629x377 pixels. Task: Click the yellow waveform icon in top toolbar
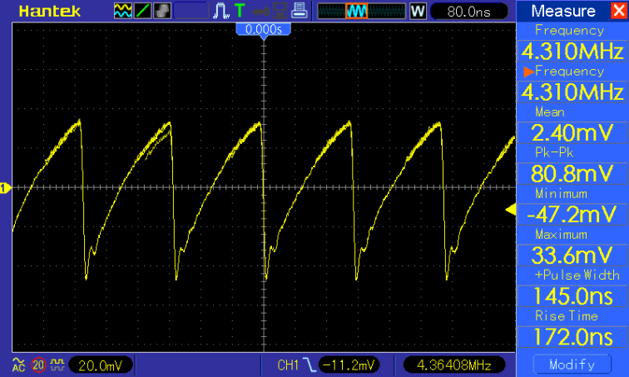(x=122, y=12)
